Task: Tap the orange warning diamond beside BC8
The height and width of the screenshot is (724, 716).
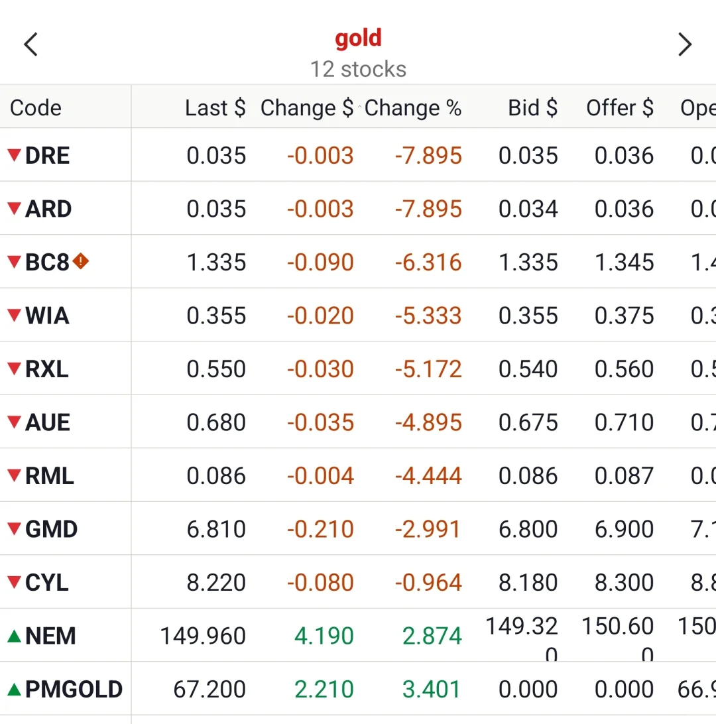Action: 81,261
